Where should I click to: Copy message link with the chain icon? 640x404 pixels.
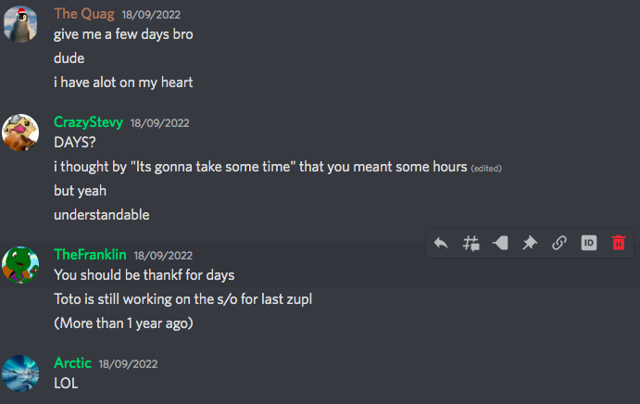coord(559,243)
